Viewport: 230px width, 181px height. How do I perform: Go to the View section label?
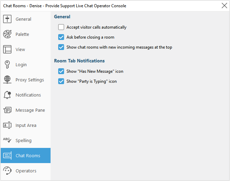[x=20, y=50]
